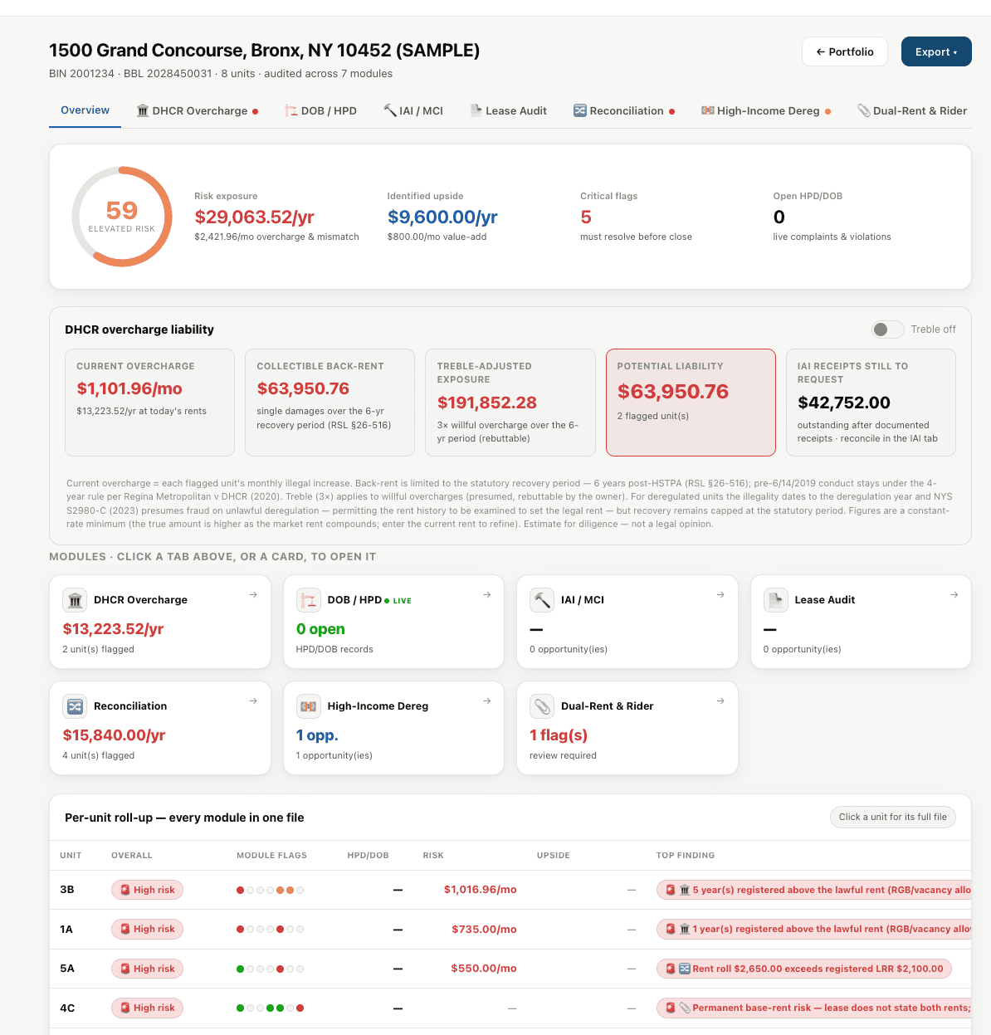Click the $13,223.52/yr DHCR Overcharge amount
This screenshot has height=1035, width=991.
coord(113,629)
